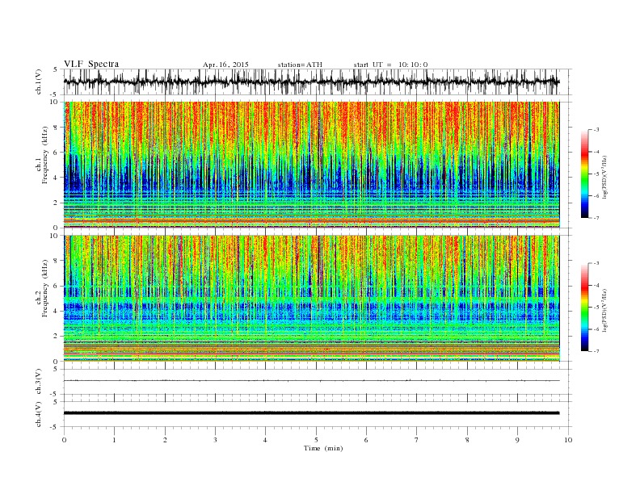This screenshot has width=640, height=494.
Task: Click the '10' minute tick on time axis
Action: click(x=568, y=440)
